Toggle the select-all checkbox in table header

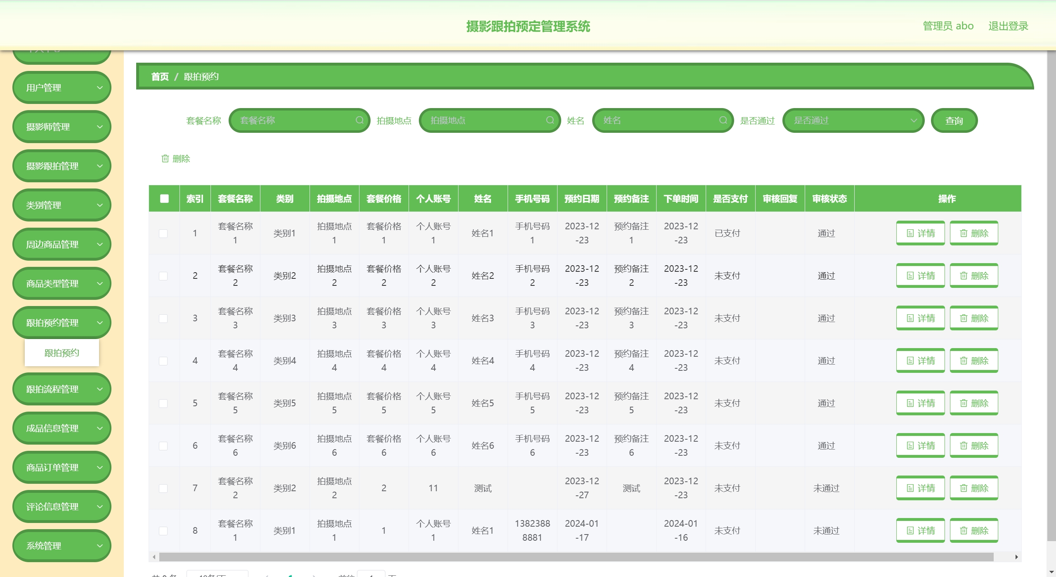point(164,198)
